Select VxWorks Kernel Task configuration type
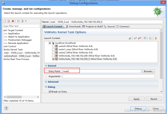167x114 pixels. tap(13, 50)
